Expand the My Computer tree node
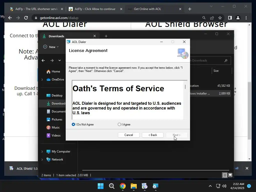The image size is (256, 192). 42,151
